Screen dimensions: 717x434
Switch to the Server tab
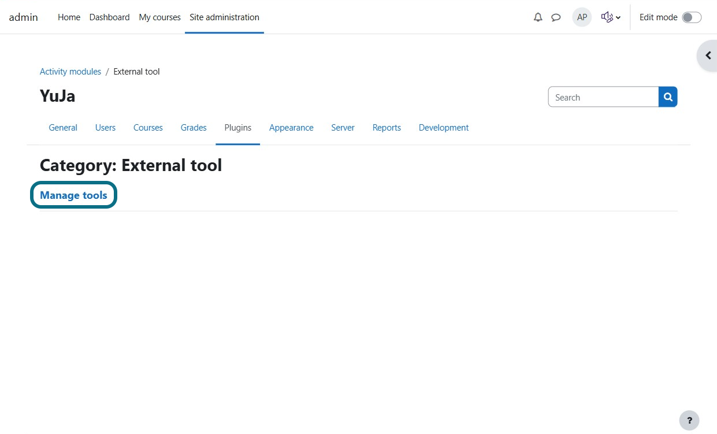343,128
